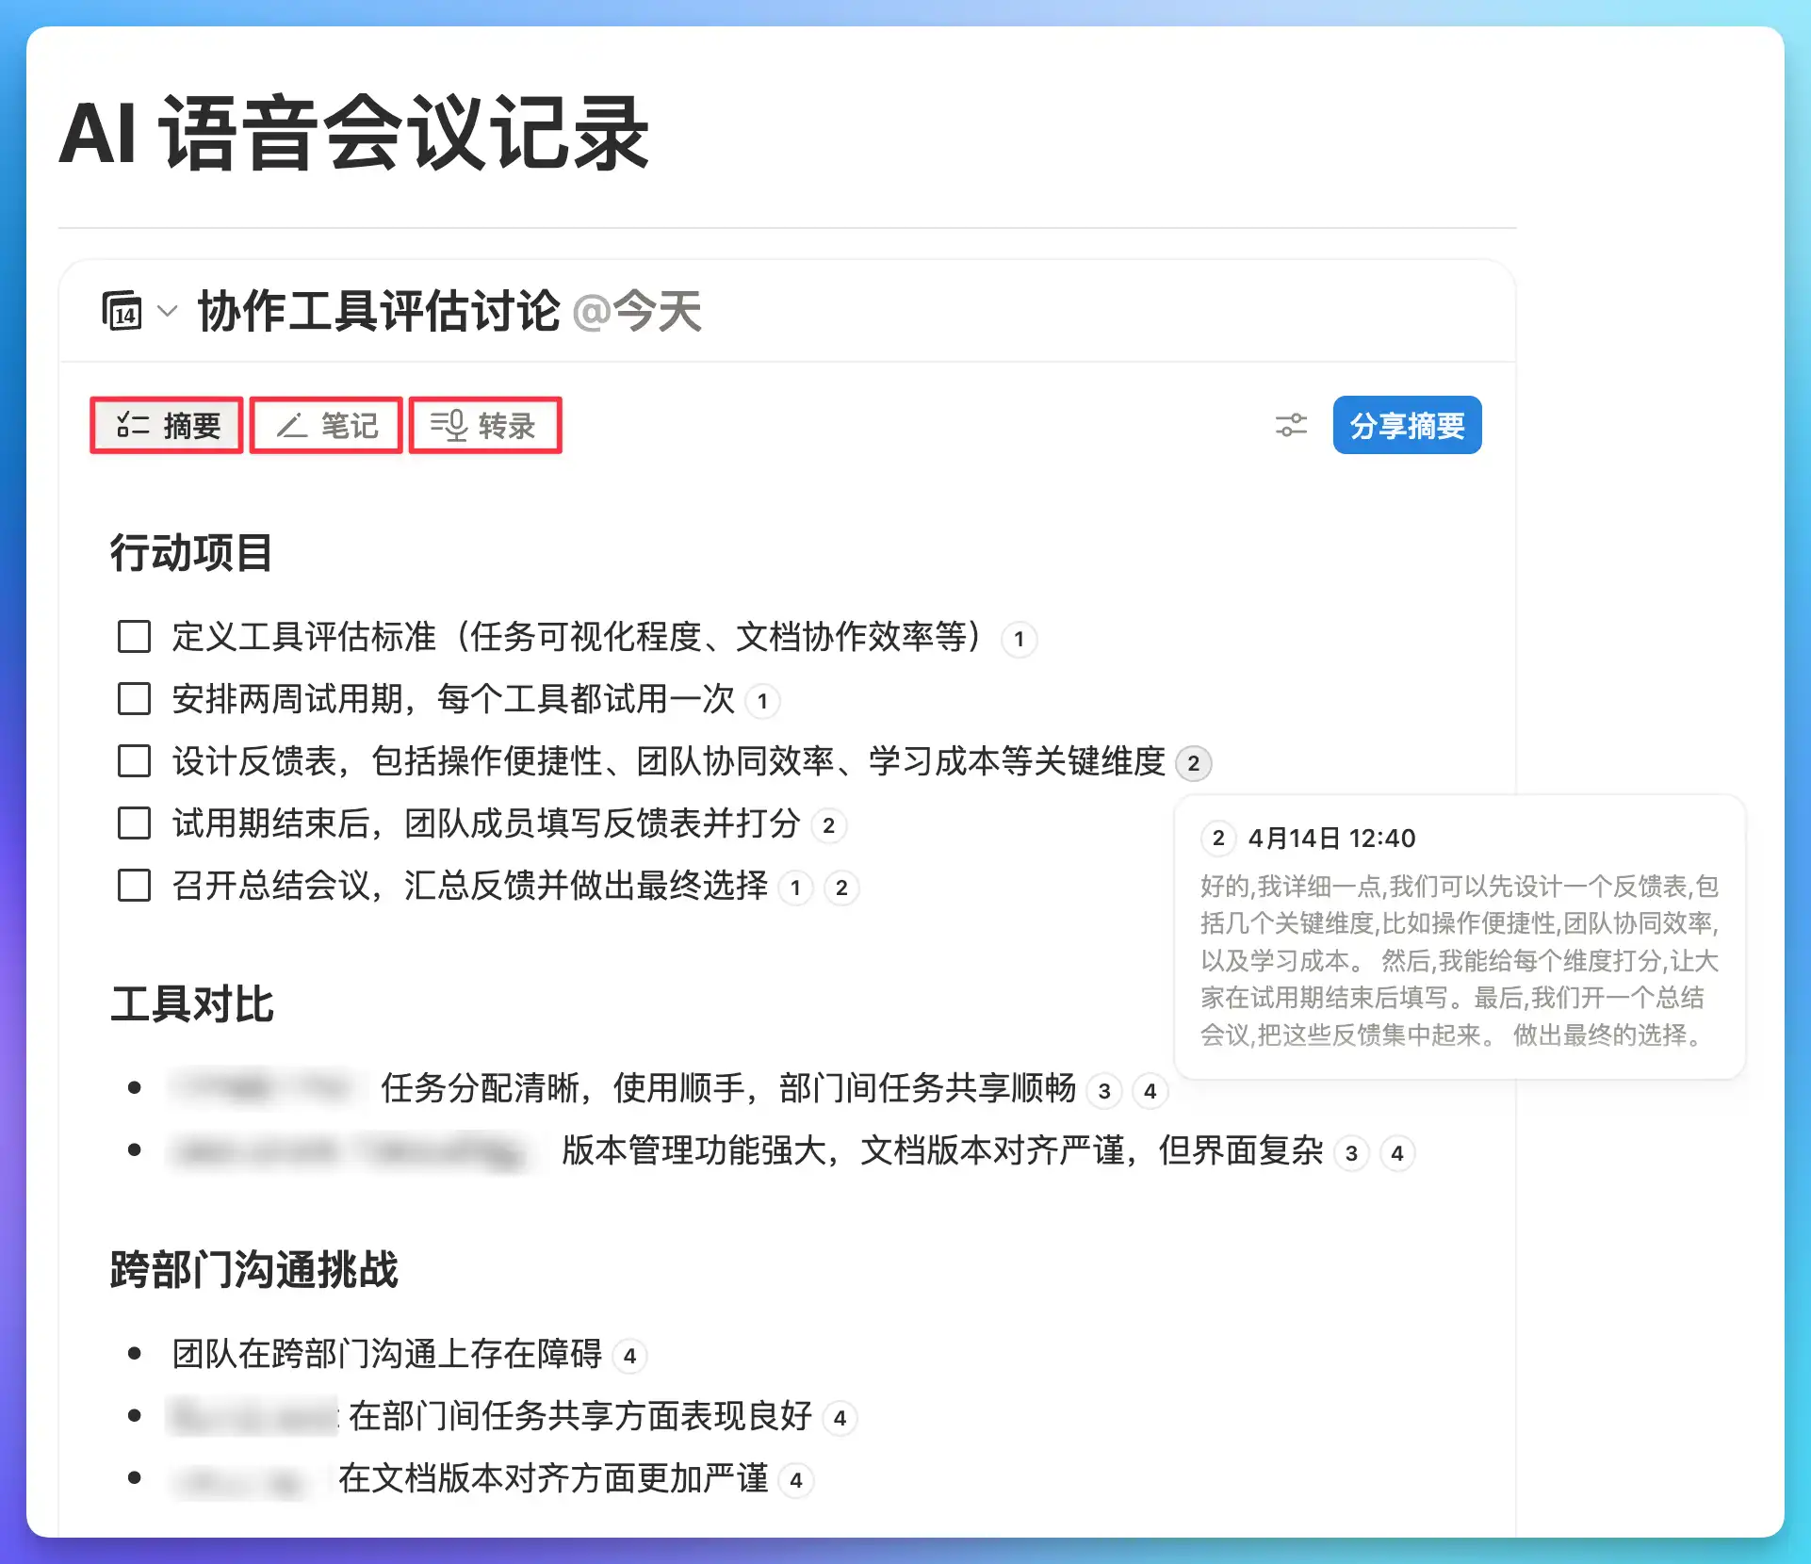This screenshot has height=1564, width=1811.
Task: Click the citation popup timestamp 4月14日 12:40
Action: pyautogui.click(x=1331, y=839)
